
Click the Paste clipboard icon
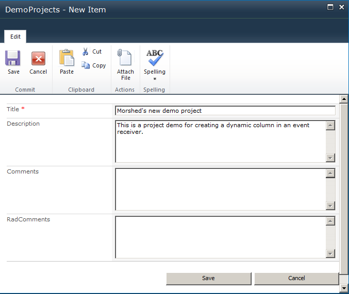67,57
